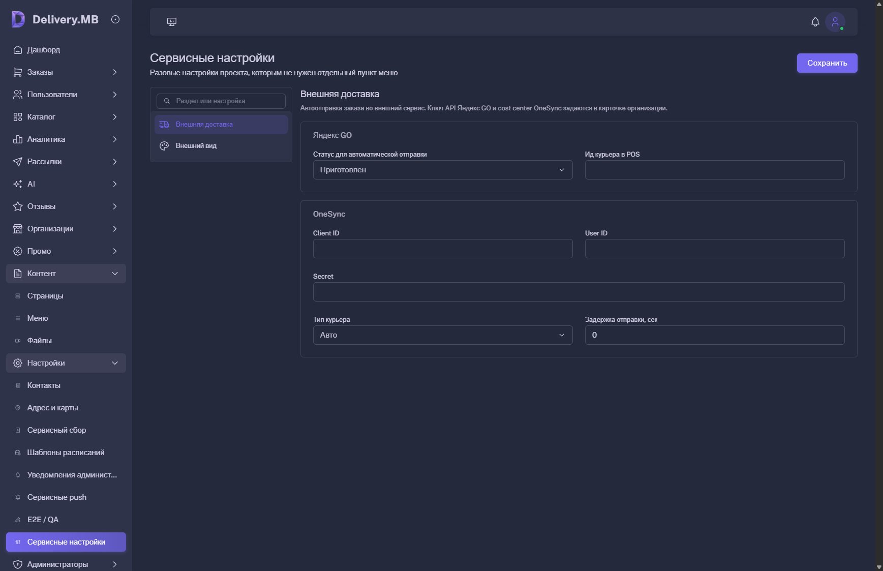Image resolution: width=883 pixels, height=571 pixels.
Task: Click the Администраторы shield icon
Action: coord(18,564)
